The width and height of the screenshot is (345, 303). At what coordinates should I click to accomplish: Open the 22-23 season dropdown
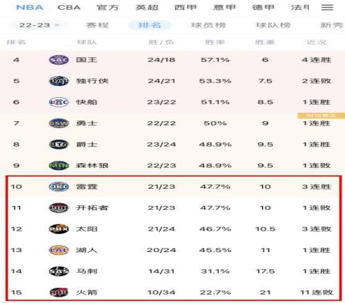click(x=39, y=25)
